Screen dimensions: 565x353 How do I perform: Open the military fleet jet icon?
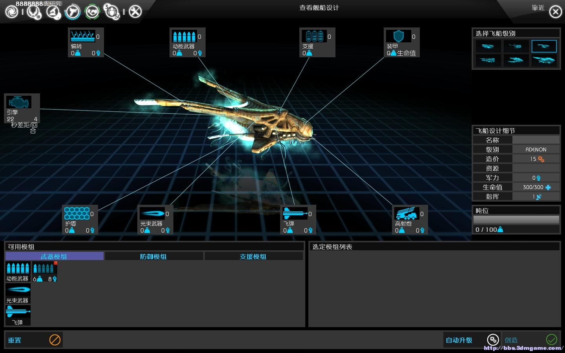73,12
